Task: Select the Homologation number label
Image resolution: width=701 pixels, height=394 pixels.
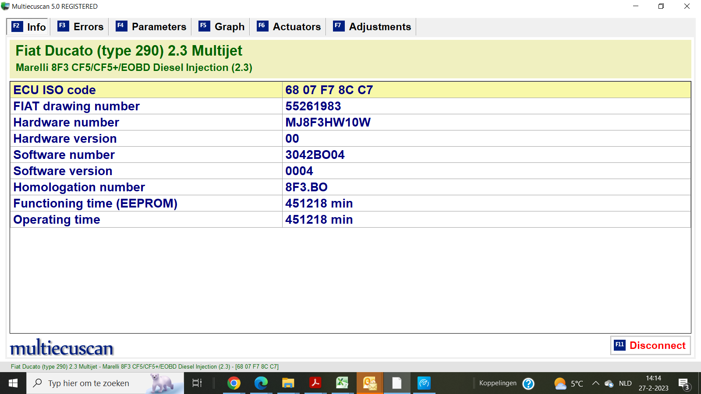Action: [x=79, y=187]
